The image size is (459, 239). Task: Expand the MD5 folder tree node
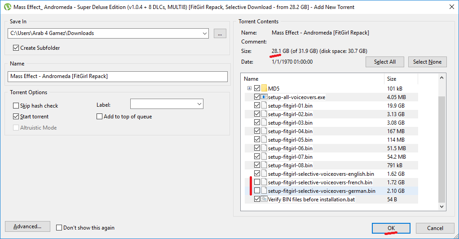point(249,88)
